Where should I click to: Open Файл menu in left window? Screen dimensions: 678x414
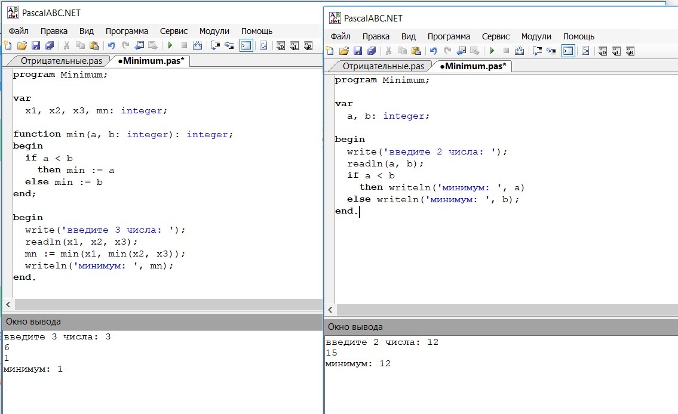[x=19, y=31]
